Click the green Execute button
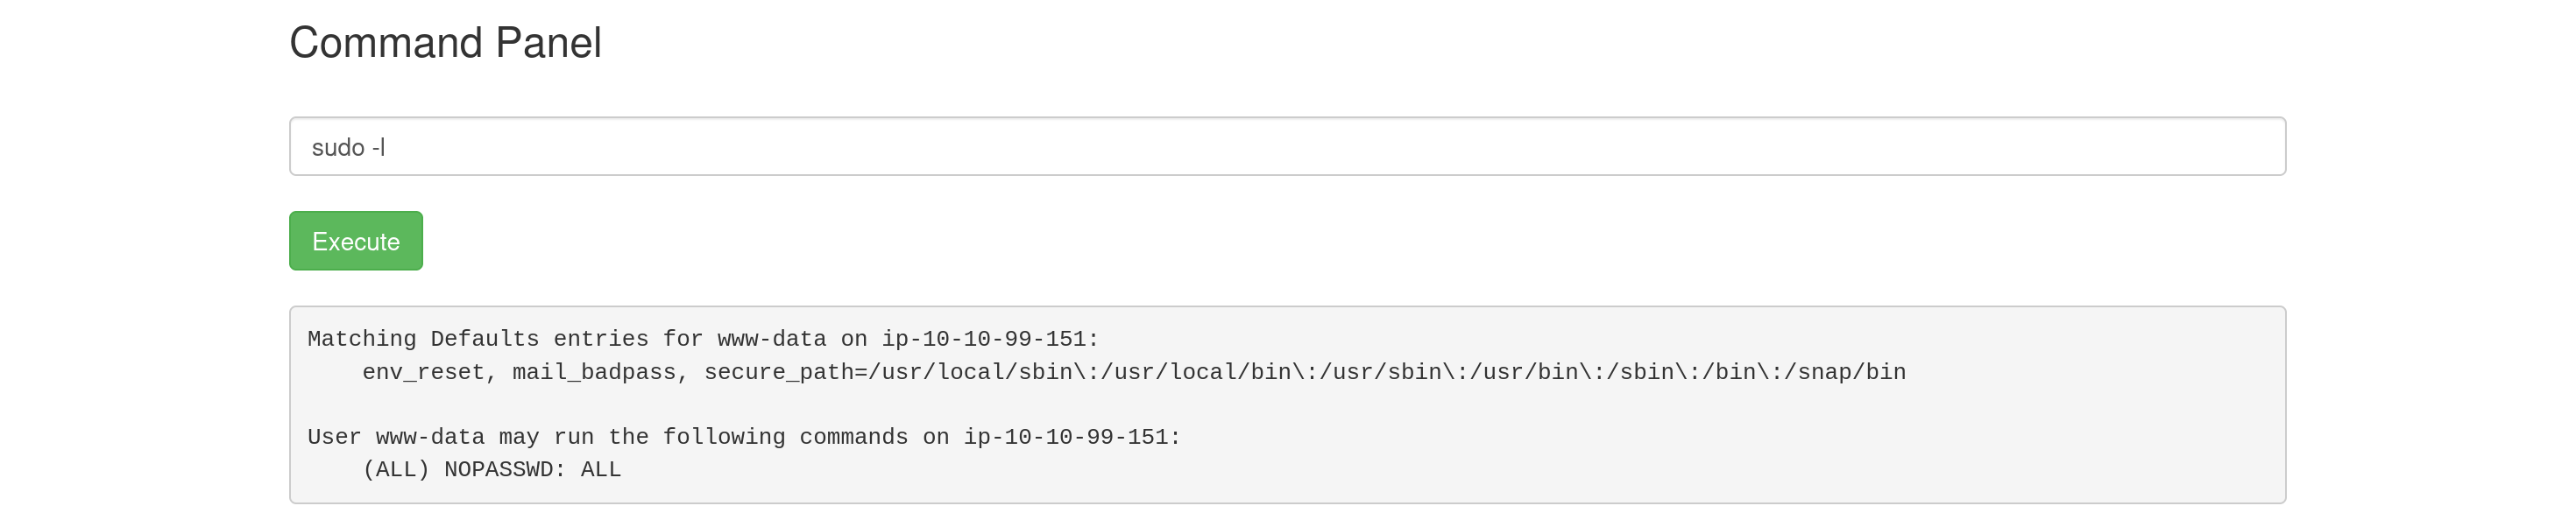This screenshot has height=527, width=2576. click(x=356, y=241)
